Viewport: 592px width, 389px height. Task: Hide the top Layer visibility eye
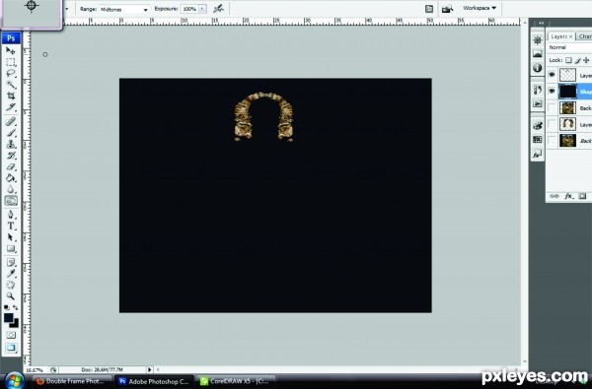pyautogui.click(x=552, y=75)
